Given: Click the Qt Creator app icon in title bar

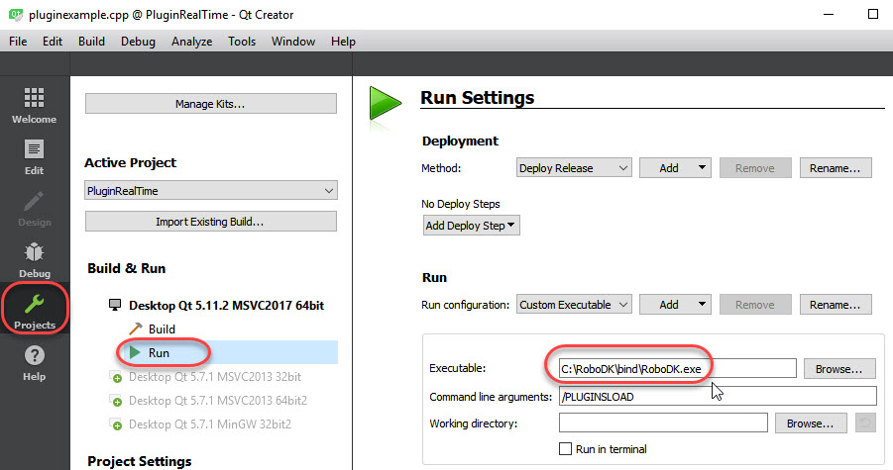Looking at the screenshot, I should [x=16, y=14].
